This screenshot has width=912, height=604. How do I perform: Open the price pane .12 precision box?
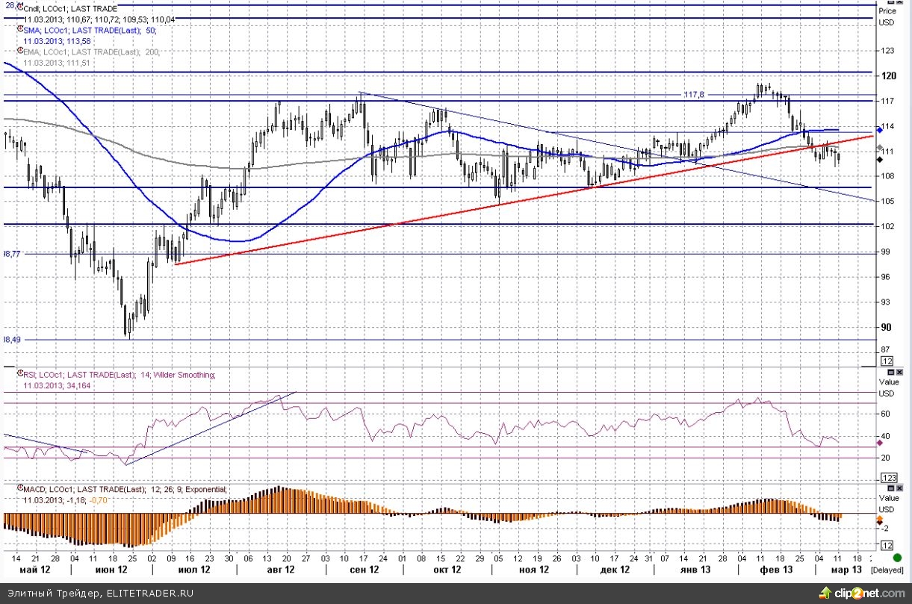(x=889, y=361)
